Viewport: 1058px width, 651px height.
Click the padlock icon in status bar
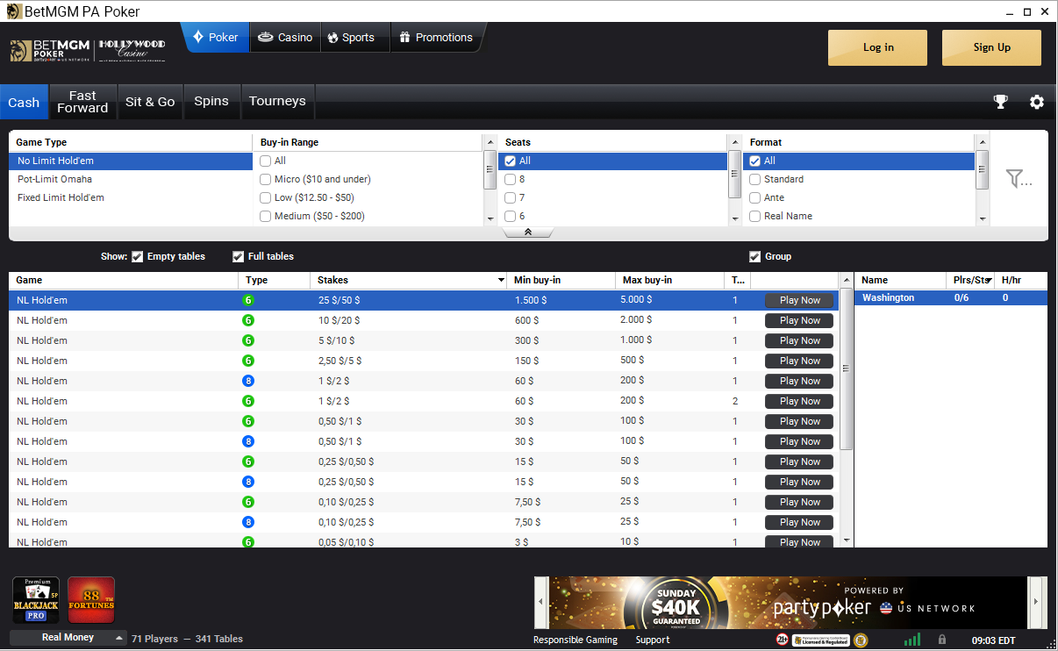(942, 640)
